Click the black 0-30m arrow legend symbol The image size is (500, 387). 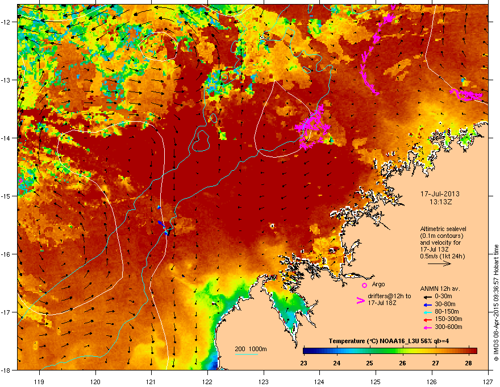428,297
